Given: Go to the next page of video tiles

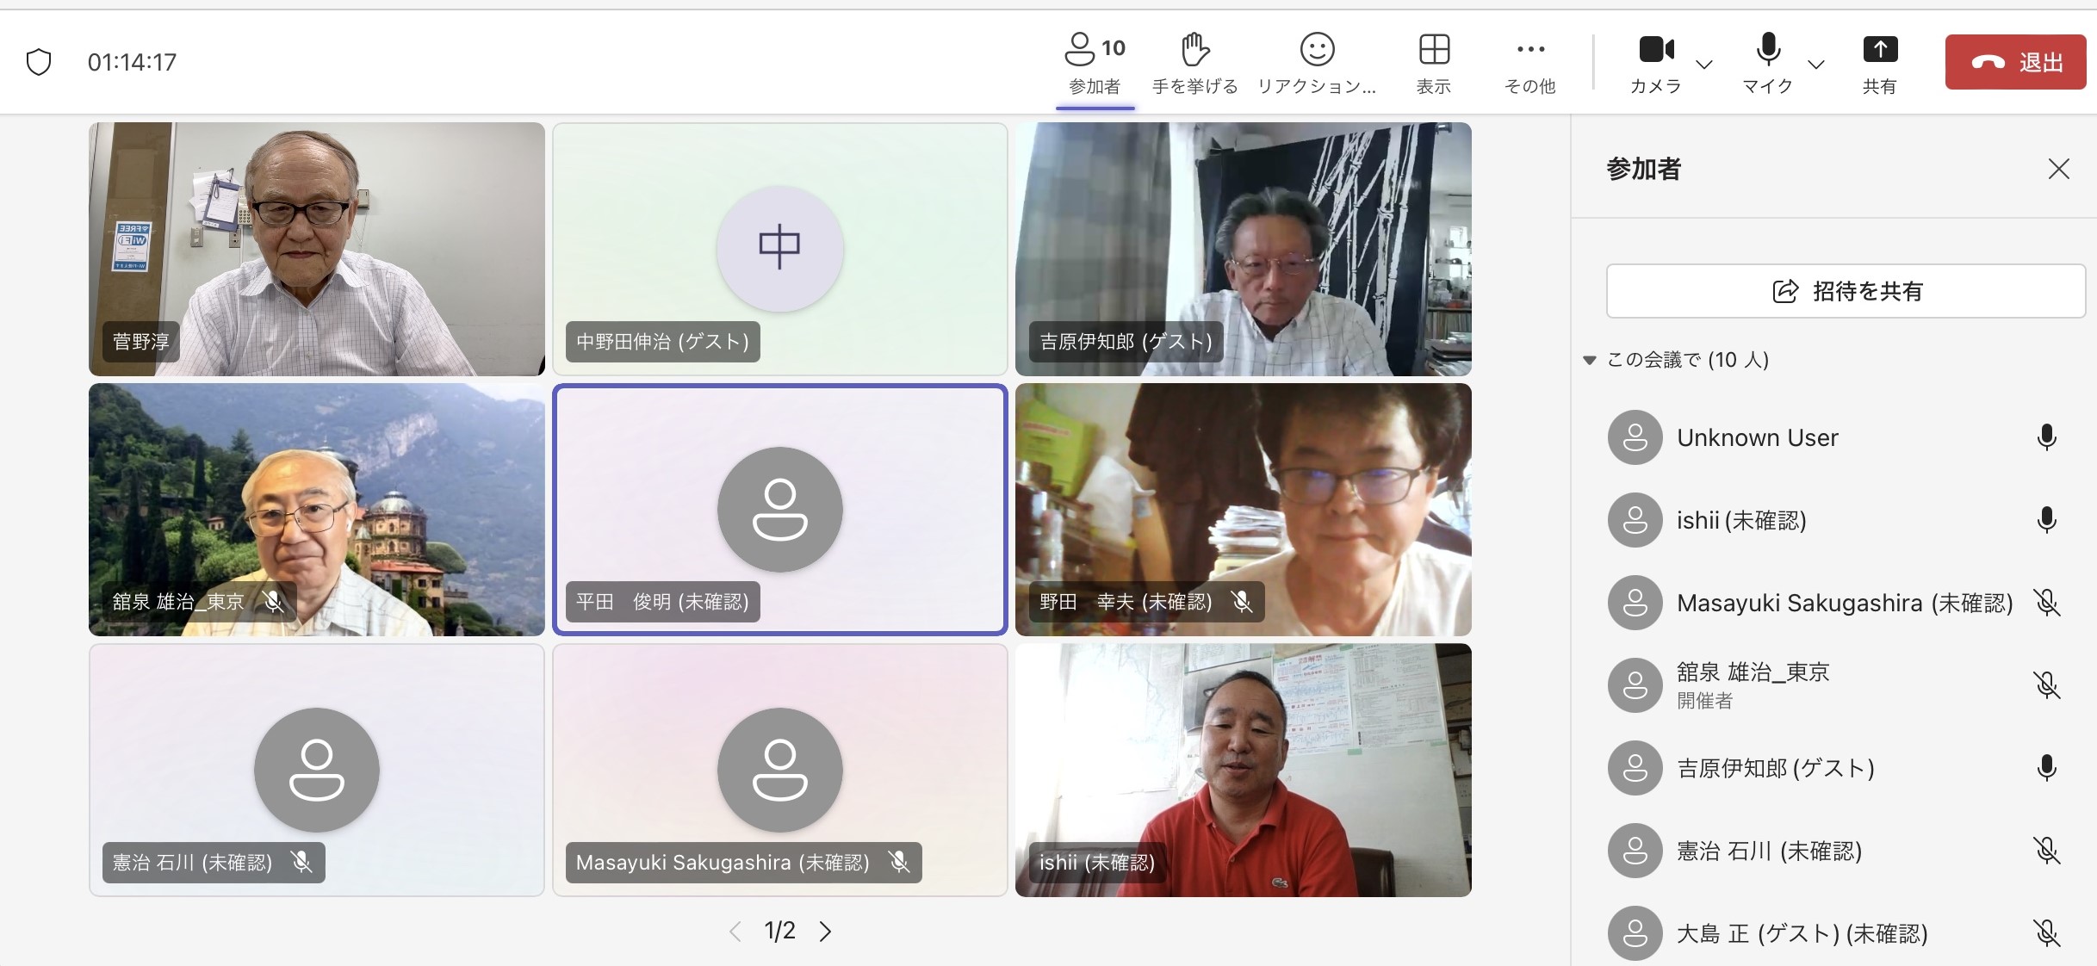Looking at the screenshot, I should click(825, 932).
